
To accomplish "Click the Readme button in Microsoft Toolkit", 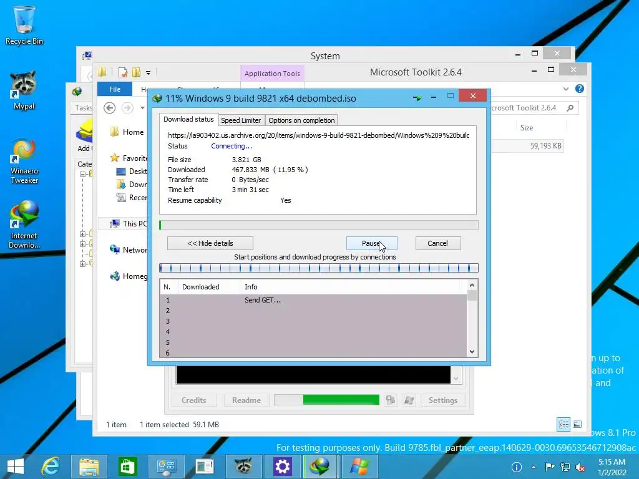I will (x=246, y=400).
